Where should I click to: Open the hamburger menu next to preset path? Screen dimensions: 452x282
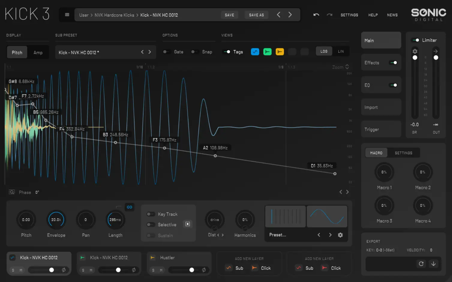(67, 15)
